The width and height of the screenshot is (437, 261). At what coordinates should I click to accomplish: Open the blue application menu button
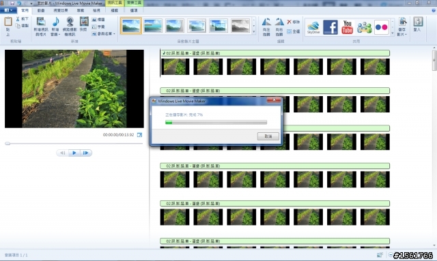click(8, 10)
